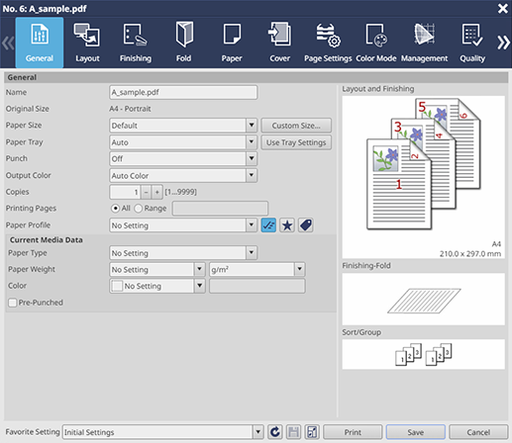This screenshot has height=443, width=512.
Task: Click the reload favorite setting icon
Action: pyautogui.click(x=274, y=432)
